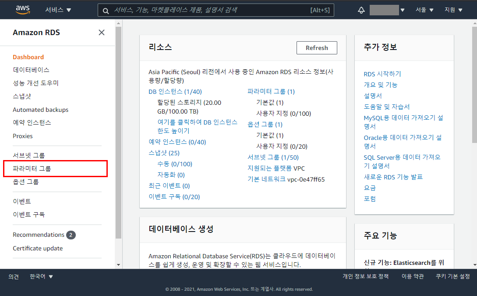Open 이벤트 구독 in the sidebar
The width and height of the screenshot is (477, 296).
click(x=28, y=214)
